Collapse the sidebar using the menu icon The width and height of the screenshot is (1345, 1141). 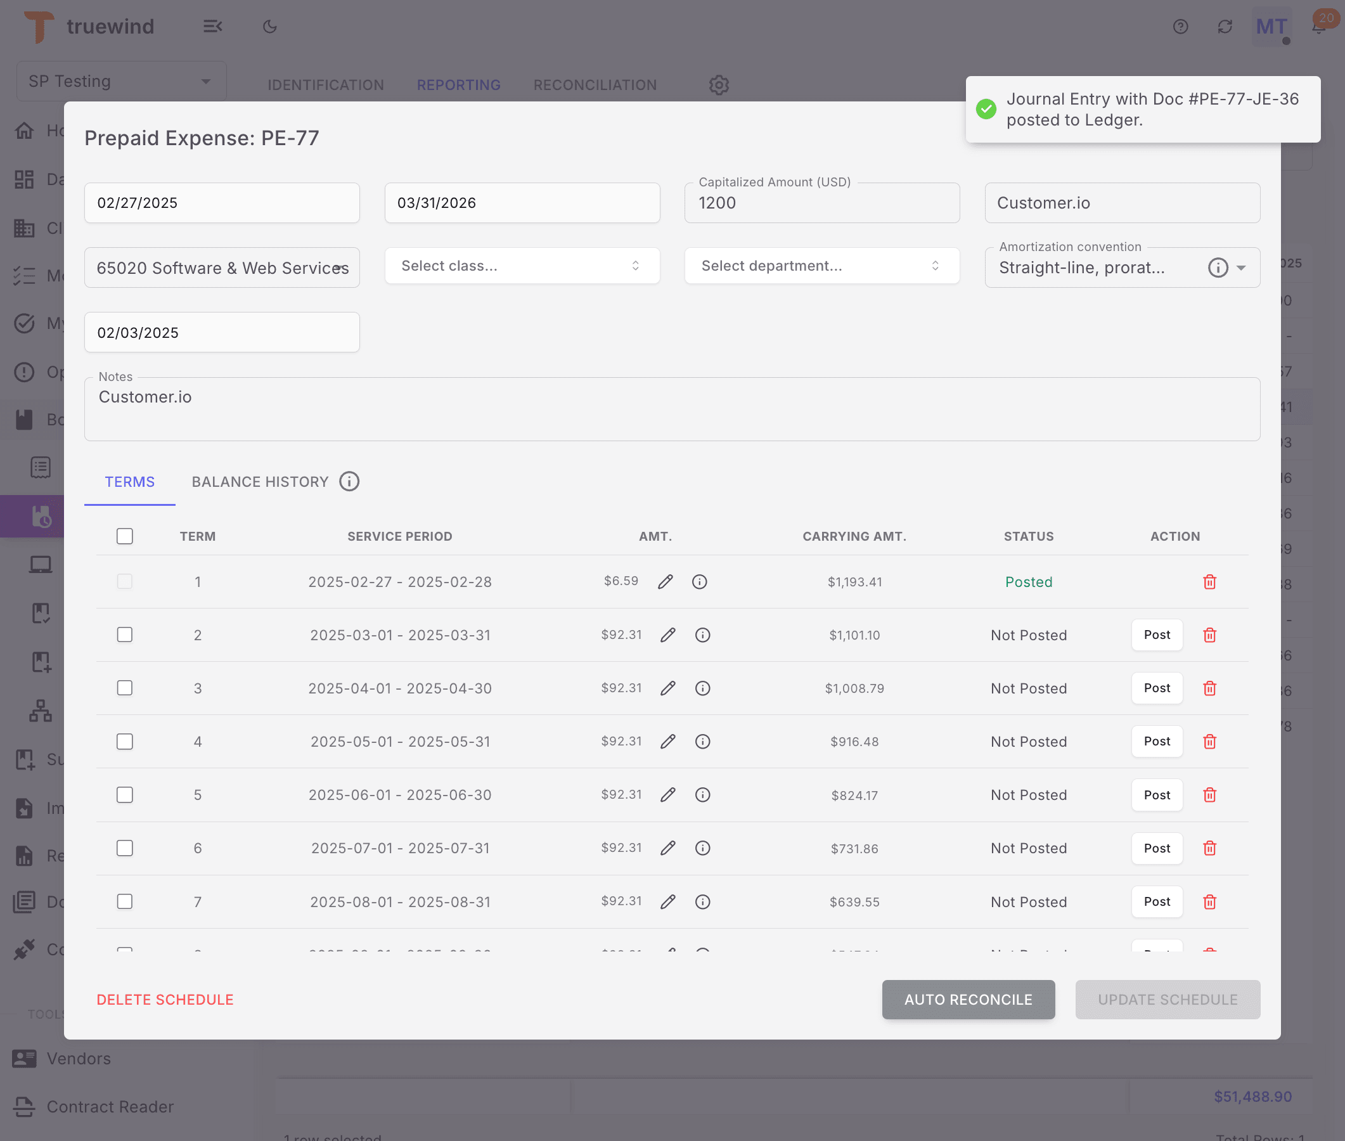click(x=214, y=27)
